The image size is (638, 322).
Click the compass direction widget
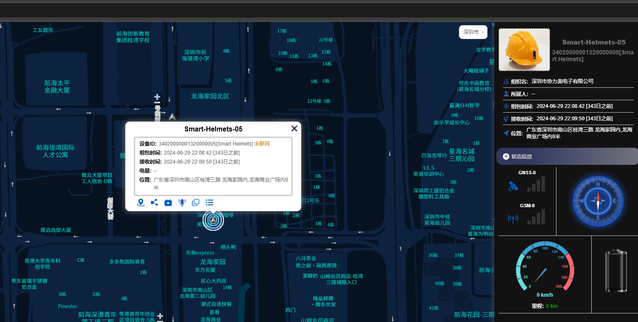597,201
